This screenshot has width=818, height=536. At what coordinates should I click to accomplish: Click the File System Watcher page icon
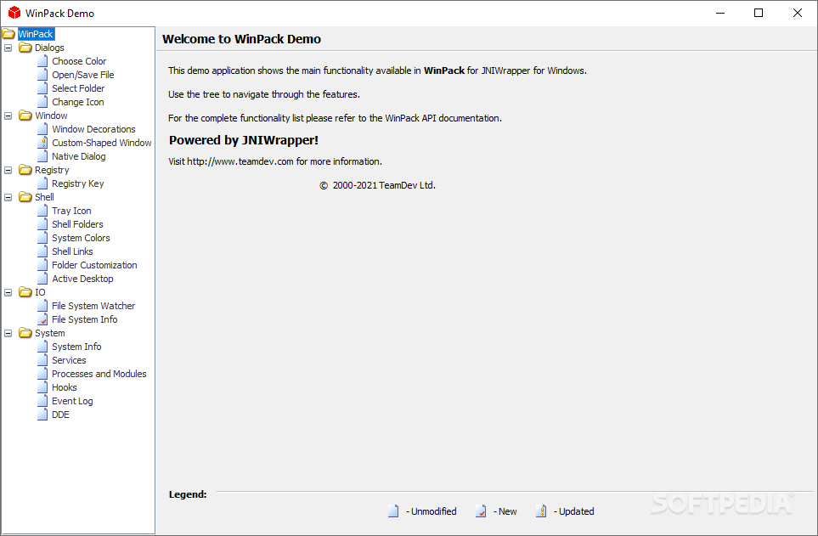tap(42, 305)
